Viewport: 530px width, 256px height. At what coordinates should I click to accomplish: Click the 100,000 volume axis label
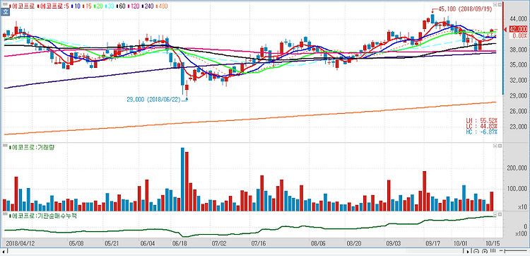pos(517,189)
